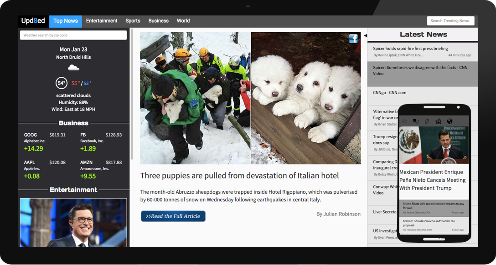
Task: Click the GOOG Alphabet Inc. stock
Action: [45, 142]
